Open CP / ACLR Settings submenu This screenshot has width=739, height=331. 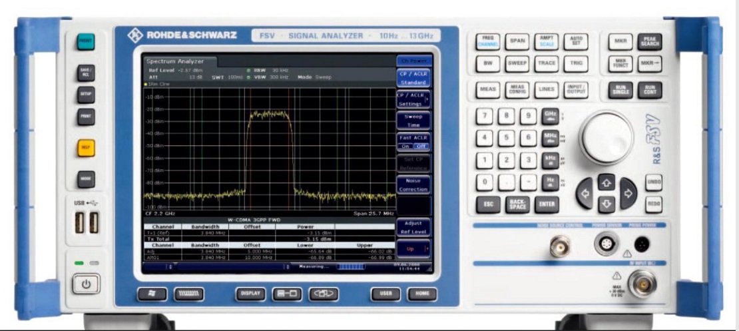pos(413,99)
